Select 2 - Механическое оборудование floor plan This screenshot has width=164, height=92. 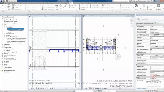pos(15,31)
